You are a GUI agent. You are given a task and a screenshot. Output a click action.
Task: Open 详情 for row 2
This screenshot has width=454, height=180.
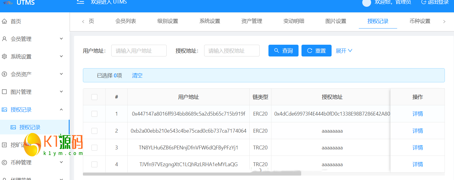[x=418, y=131]
